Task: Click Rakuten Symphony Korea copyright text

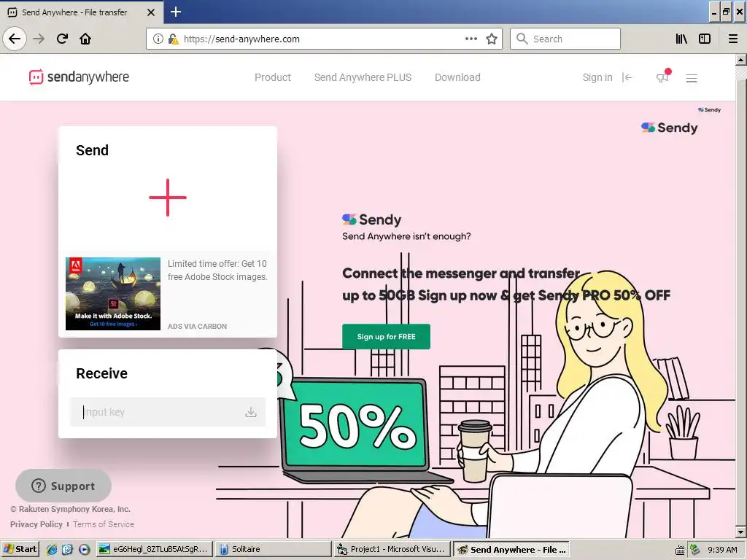Action: click(x=70, y=509)
